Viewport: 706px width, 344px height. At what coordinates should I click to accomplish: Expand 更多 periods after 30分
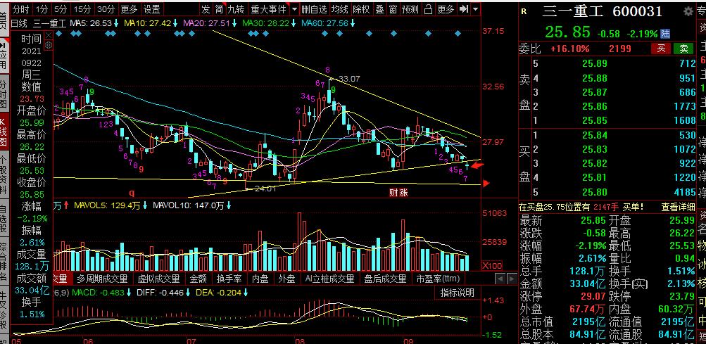pos(130,9)
